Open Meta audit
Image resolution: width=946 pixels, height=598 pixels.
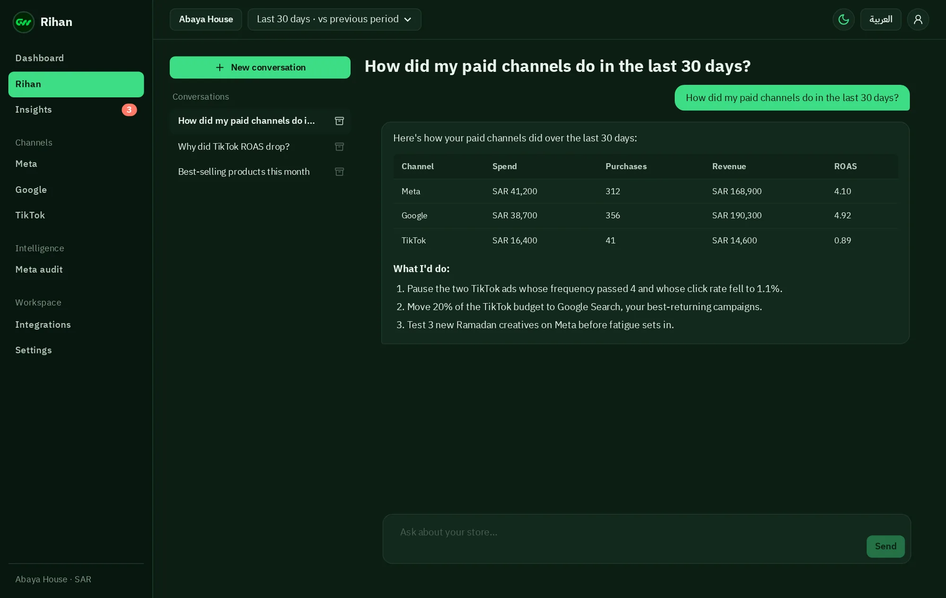coord(76,269)
